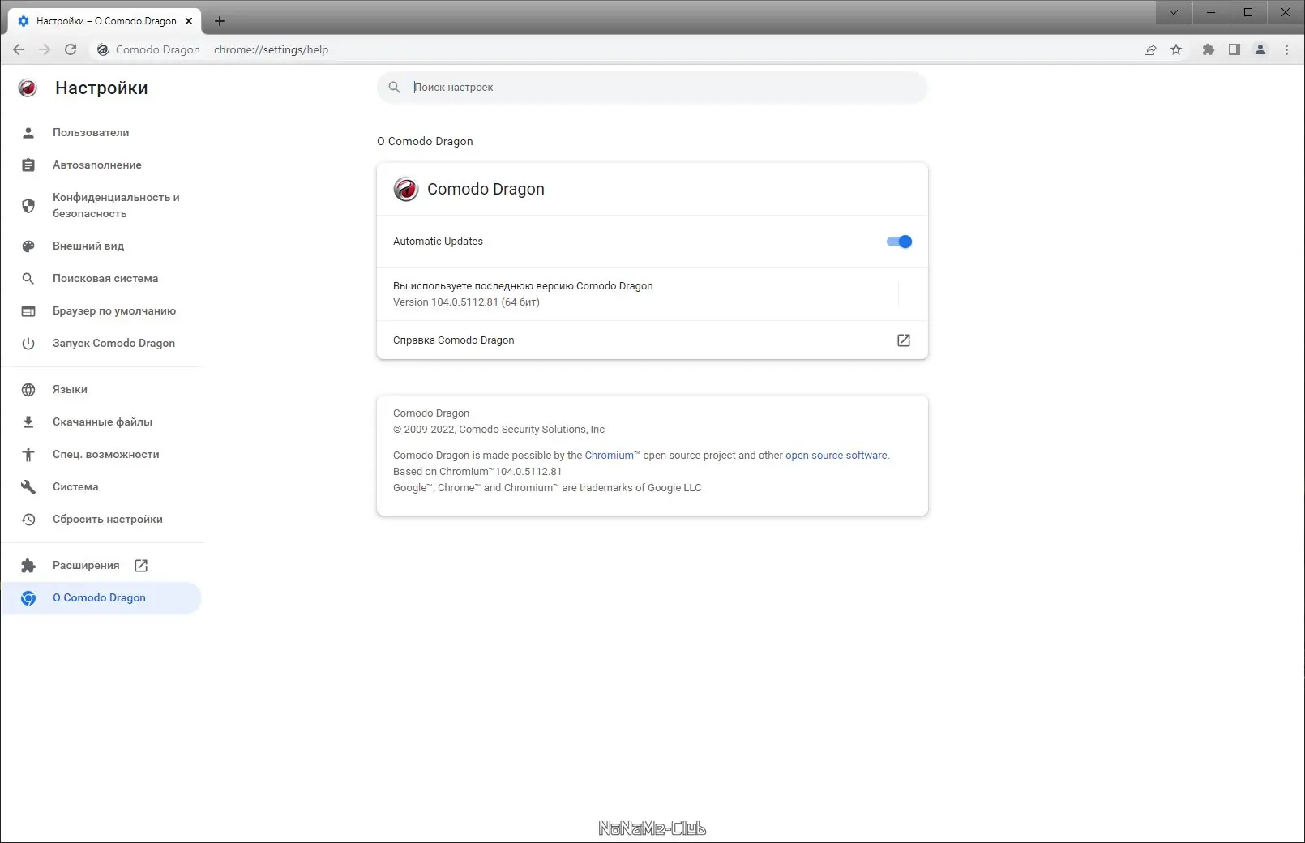Open Конфиденциальность и безопасность section
The image size is (1305, 843).
click(101, 205)
